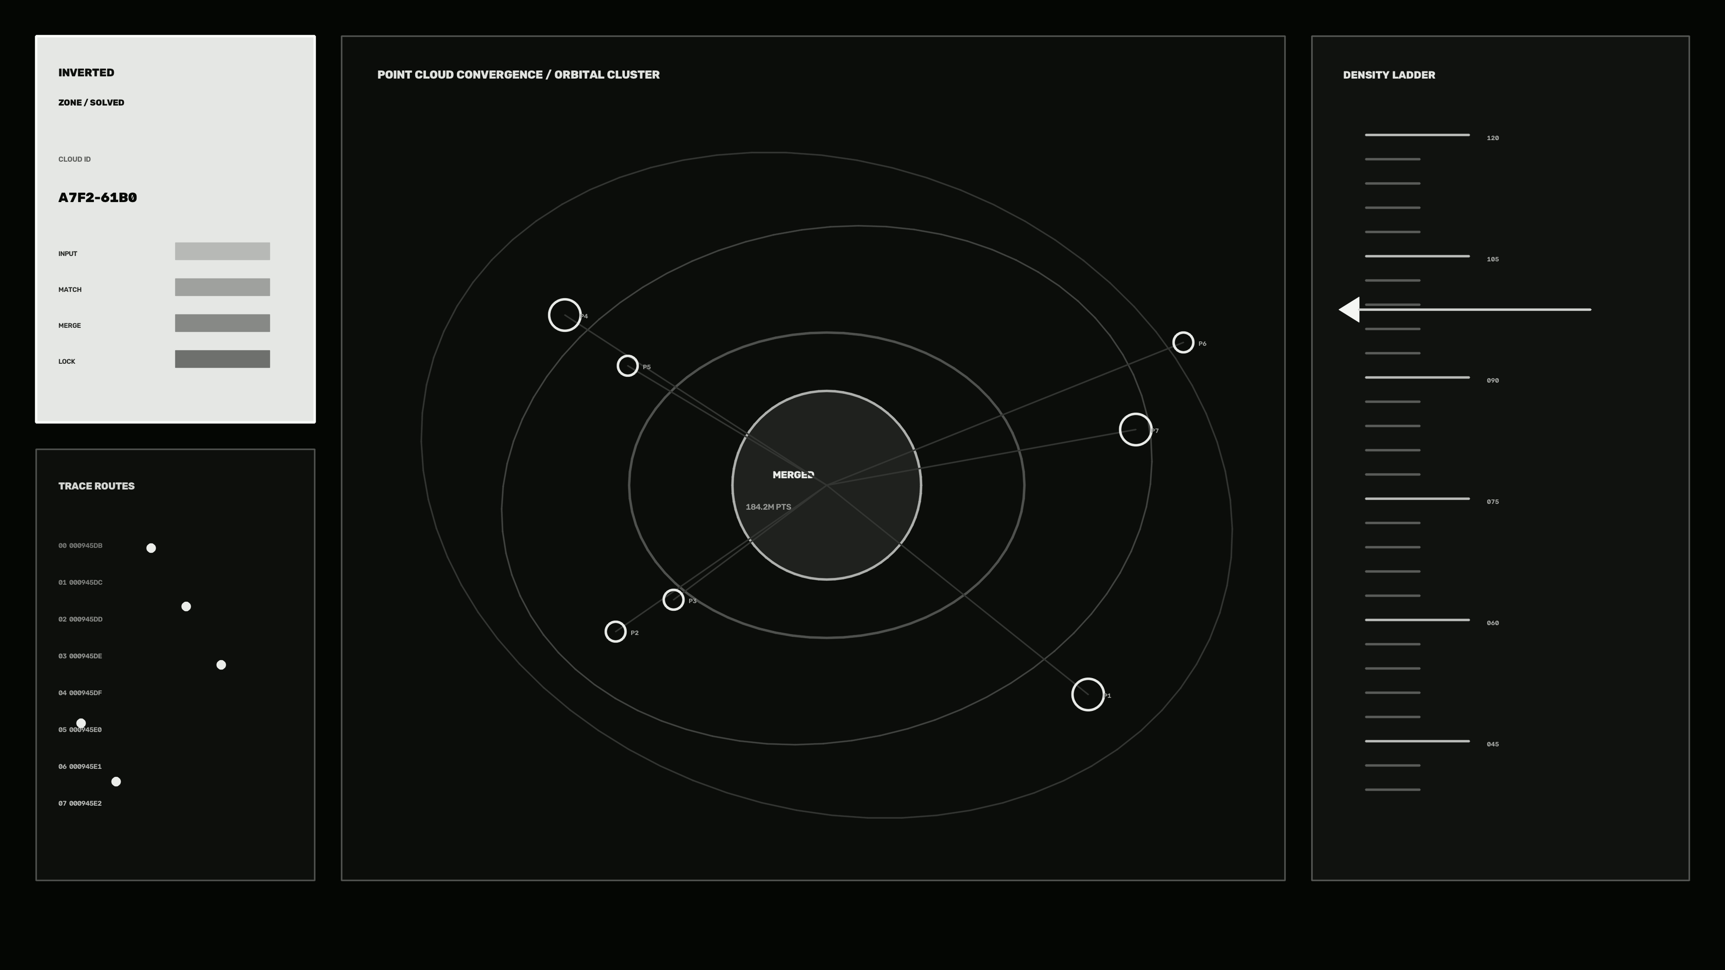1725x970 pixels.
Task: Click the INPUT status bar swatch
Action: [222, 251]
